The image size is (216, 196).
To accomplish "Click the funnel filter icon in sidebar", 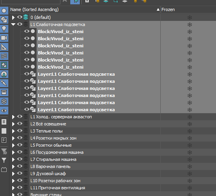I will tap(4, 161).
